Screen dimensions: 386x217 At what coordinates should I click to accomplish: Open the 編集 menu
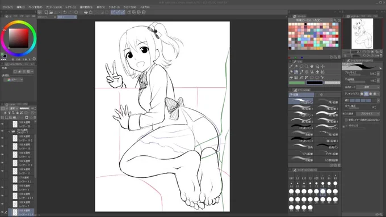point(20,7)
